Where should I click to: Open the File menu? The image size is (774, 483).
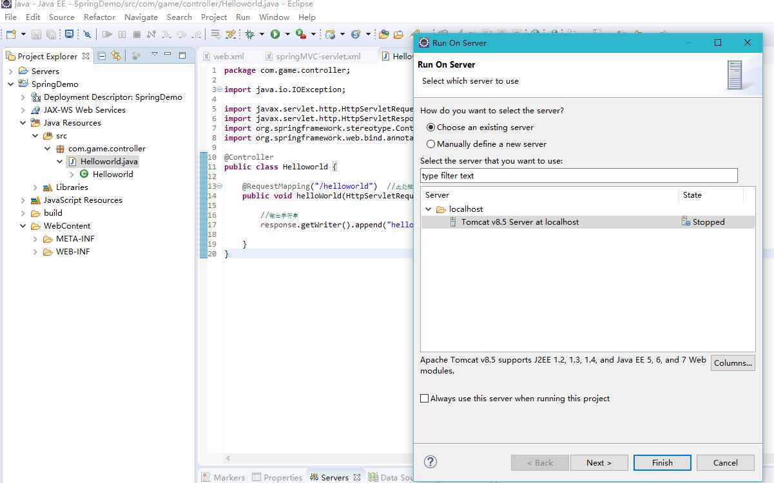pos(10,17)
